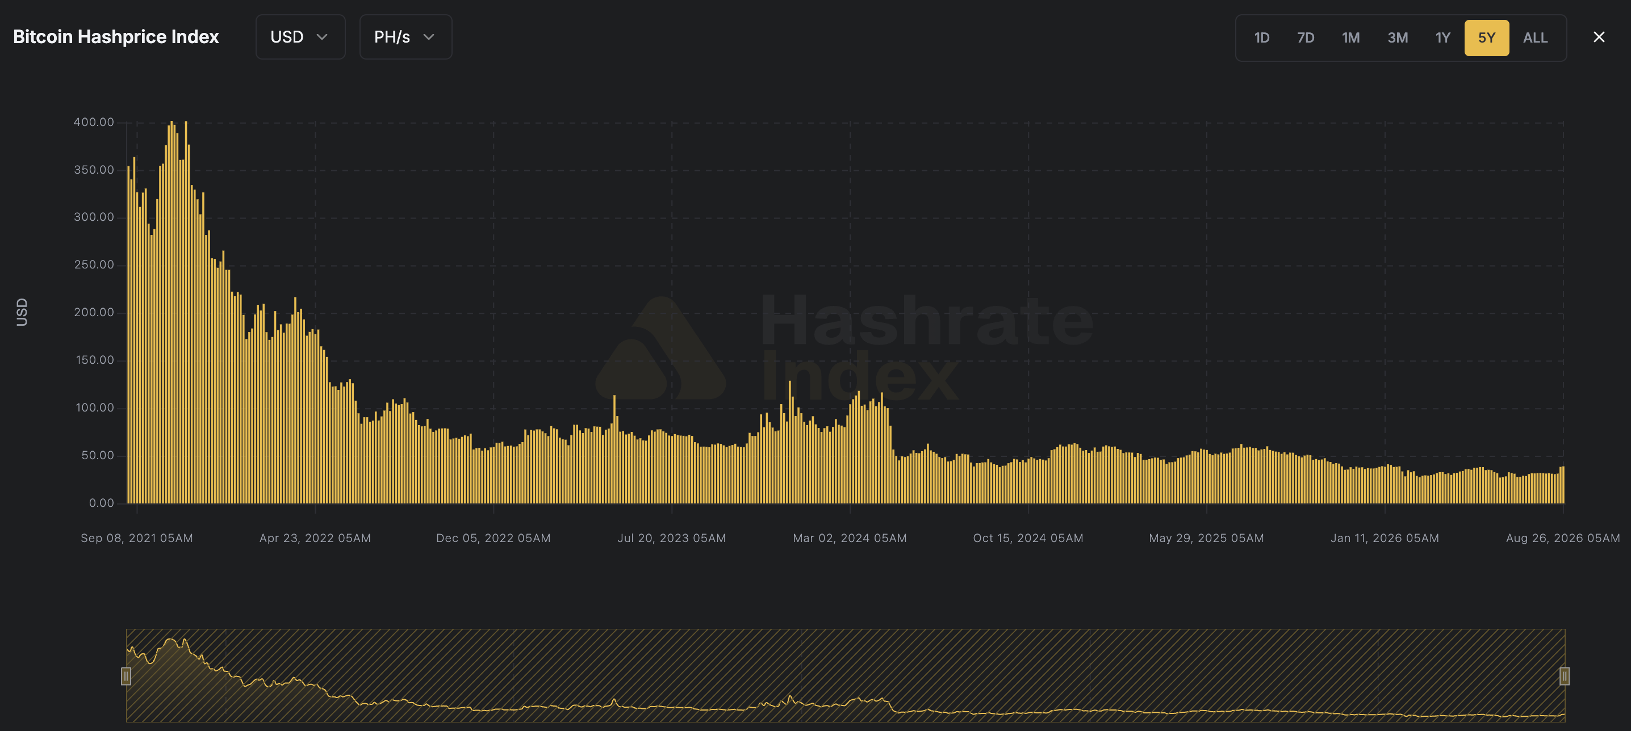Switch to the 3M time range
Image resolution: width=1631 pixels, height=731 pixels.
pos(1398,38)
